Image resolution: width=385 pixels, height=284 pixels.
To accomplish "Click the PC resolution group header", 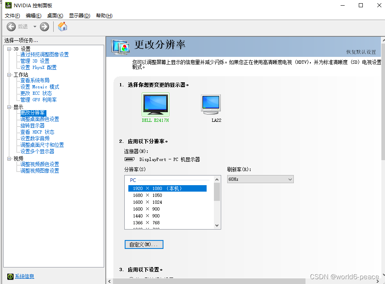I will pyautogui.click(x=133, y=180).
